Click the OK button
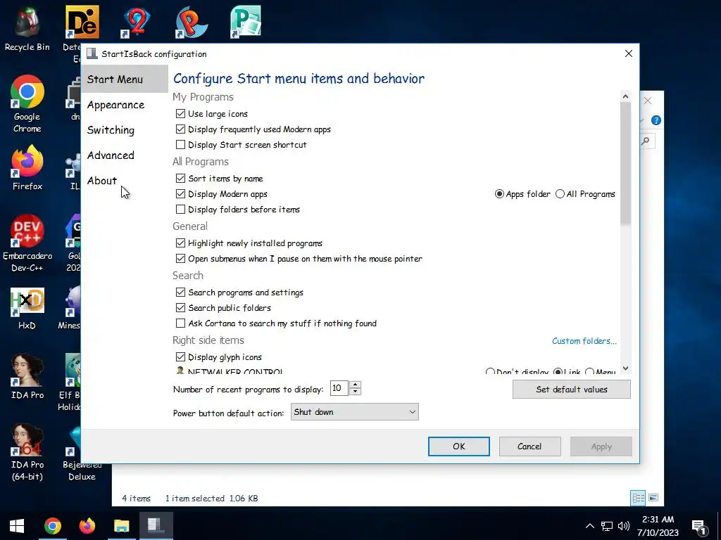 (459, 446)
